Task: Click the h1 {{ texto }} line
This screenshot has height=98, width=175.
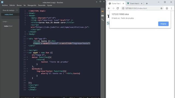Action: (45, 41)
